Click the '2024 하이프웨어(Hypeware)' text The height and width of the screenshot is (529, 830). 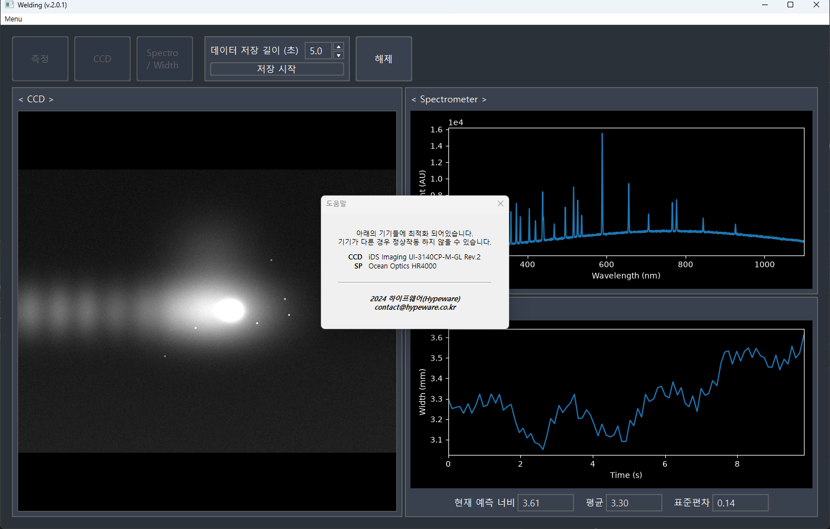pyautogui.click(x=415, y=298)
